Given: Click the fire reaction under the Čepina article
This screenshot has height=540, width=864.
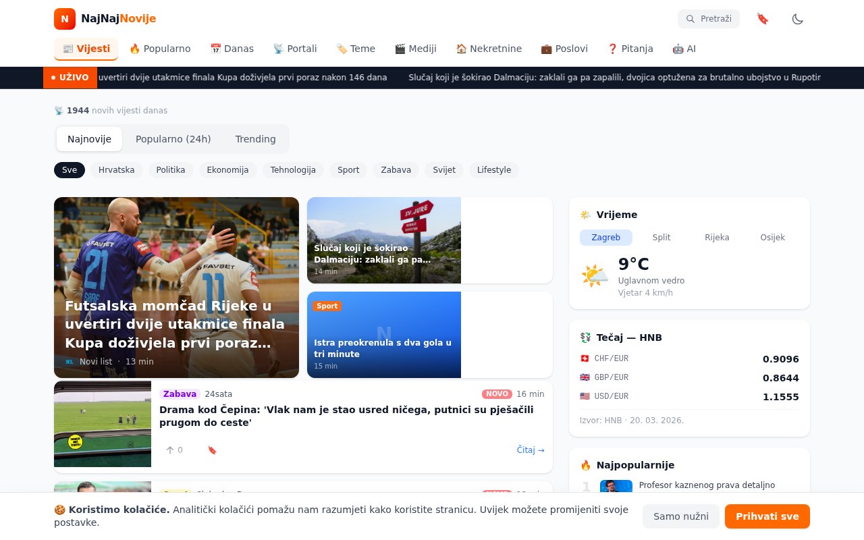Looking at the screenshot, I should (x=212, y=450).
